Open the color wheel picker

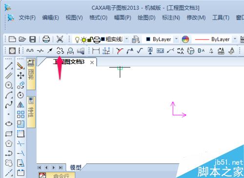pos(185,39)
